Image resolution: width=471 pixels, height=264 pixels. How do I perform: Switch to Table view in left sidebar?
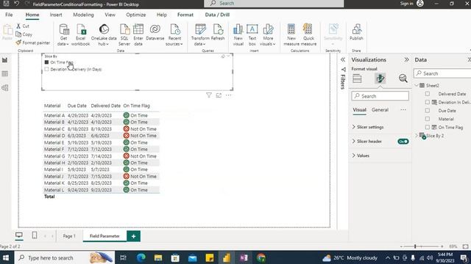click(5, 73)
